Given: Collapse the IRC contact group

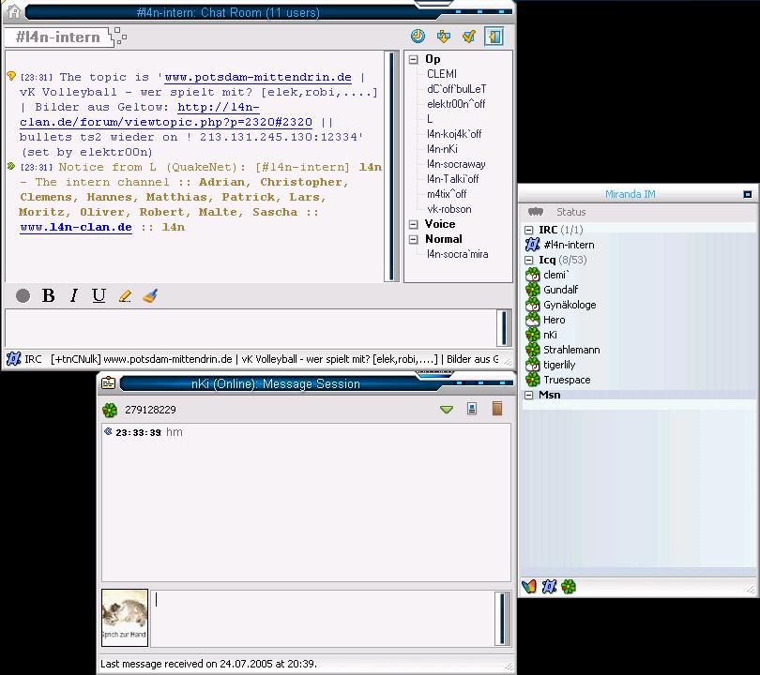Looking at the screenshot, I should pyautogui.click(x=528, y=230).
